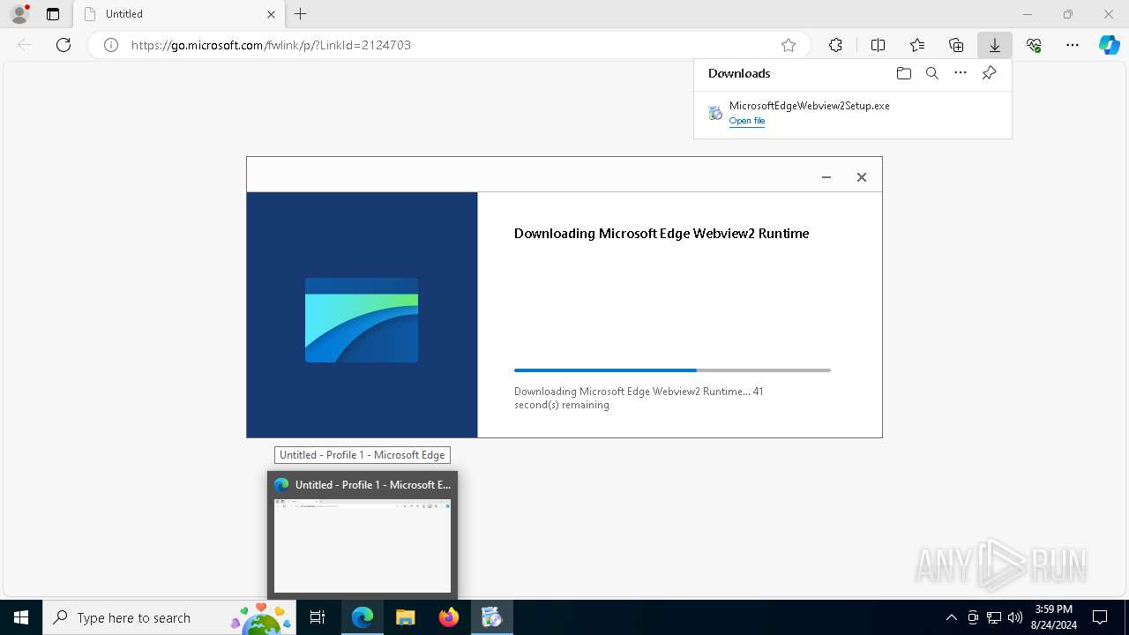Minimize the Webview2 installer dialog
Viewport: 1129px width, 635px height.
(826, 177)
